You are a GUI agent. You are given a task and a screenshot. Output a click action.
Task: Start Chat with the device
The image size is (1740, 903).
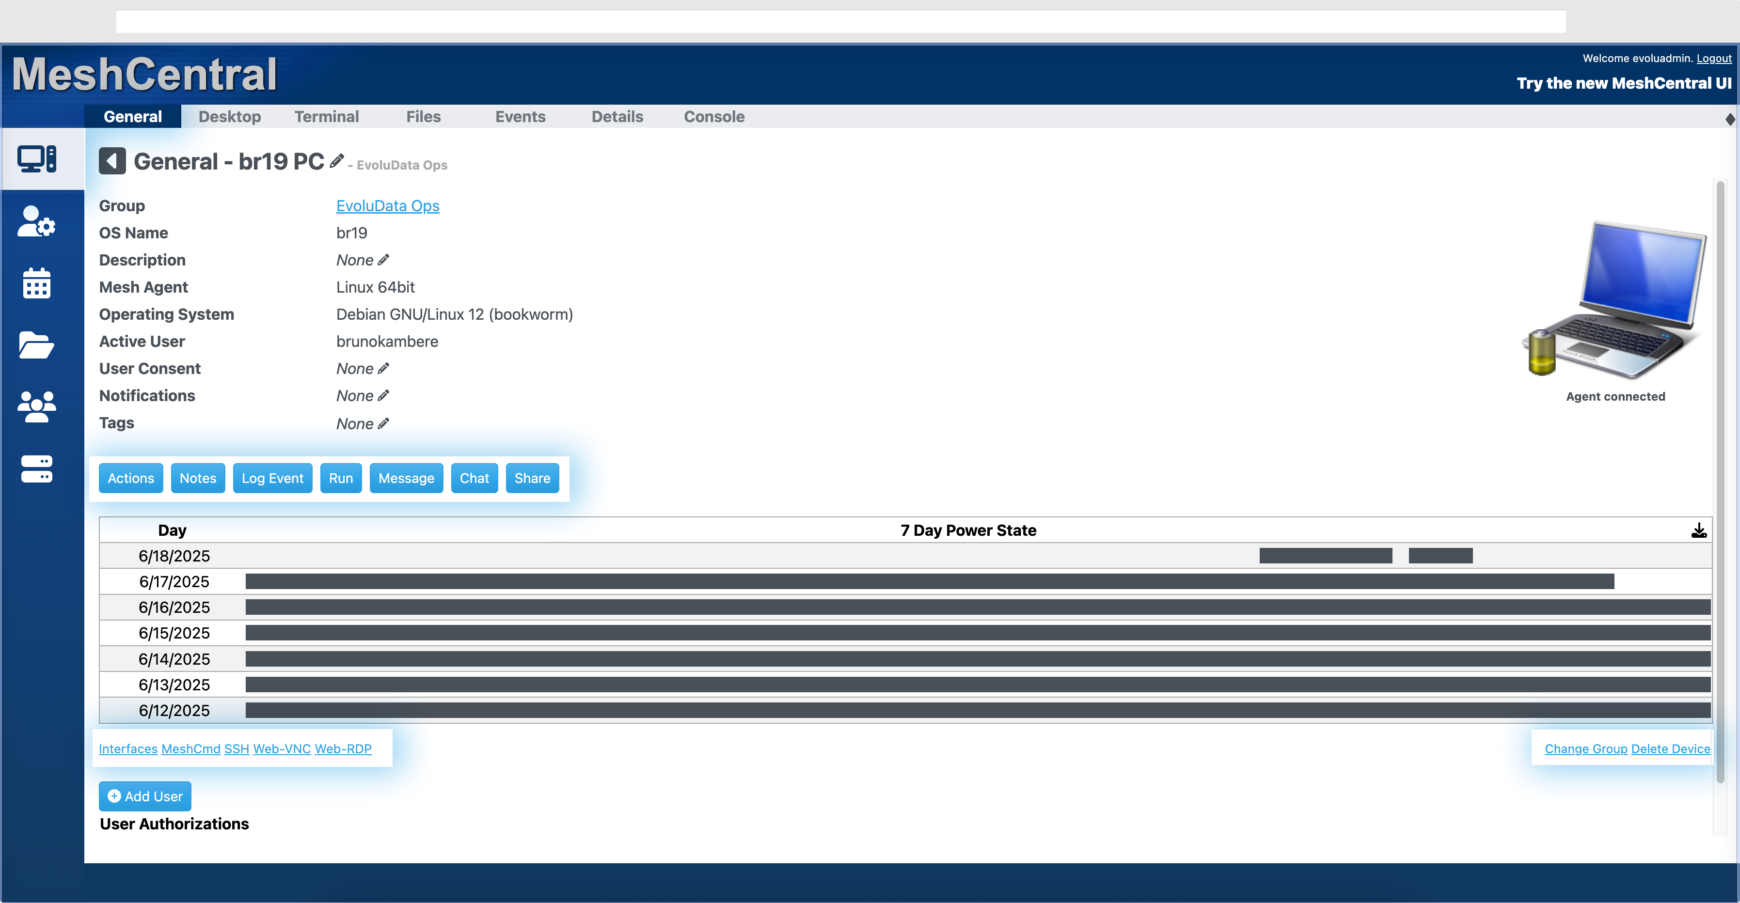point(474,479)
